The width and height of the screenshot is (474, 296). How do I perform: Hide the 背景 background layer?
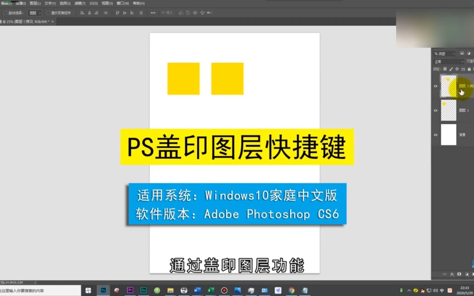click(436, 135)
